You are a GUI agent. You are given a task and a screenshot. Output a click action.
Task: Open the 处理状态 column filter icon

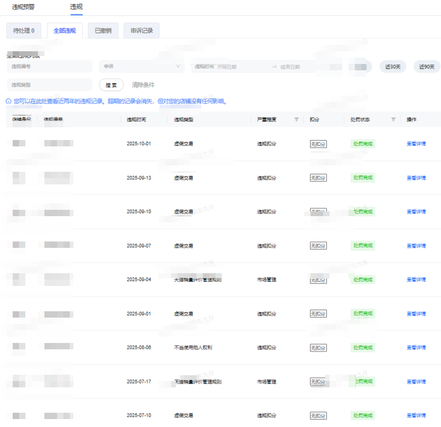[x=393, y=119]
